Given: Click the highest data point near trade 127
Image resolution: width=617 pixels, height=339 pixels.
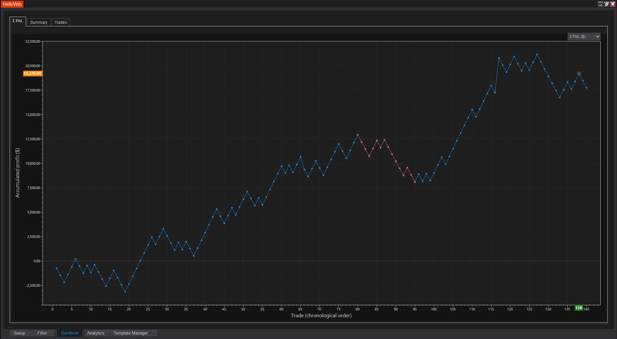Looking at the screenshot, I should tap(537, 55).
